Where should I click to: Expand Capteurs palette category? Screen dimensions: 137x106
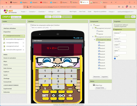[14, 72]
